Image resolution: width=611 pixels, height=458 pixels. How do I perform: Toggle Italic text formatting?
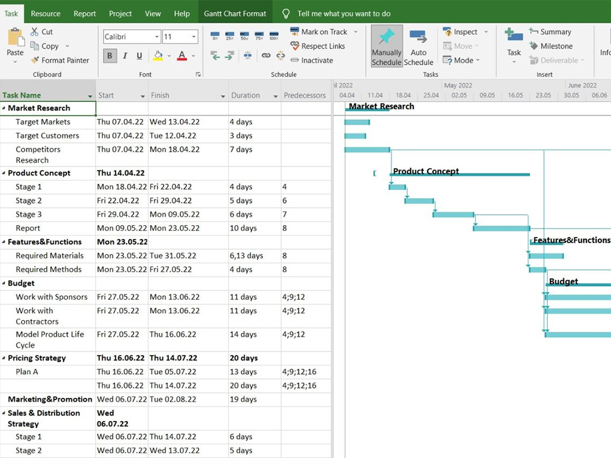click(125, 56)
